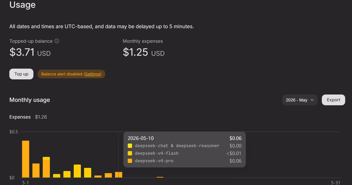The width and height of the screenshot is (352, 185).
Task: Click the third bar with yellow top segment
Action: click(46, 167)
